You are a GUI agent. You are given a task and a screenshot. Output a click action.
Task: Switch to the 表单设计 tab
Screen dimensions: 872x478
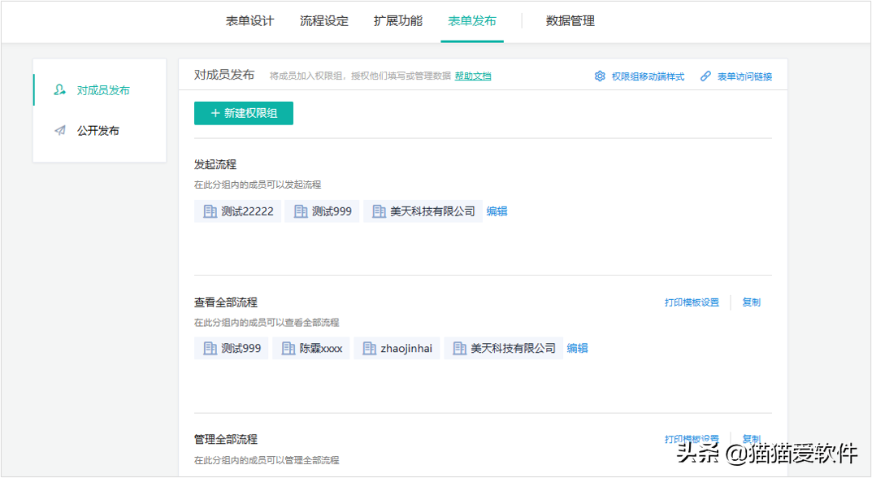(x=249, y=21)
